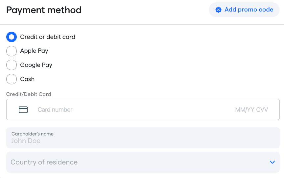Focus the Cardholder's name text field

[143, 138]
